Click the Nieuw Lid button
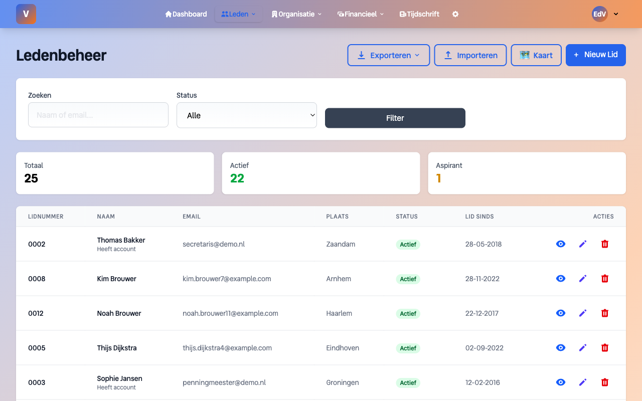 point(595,55)
